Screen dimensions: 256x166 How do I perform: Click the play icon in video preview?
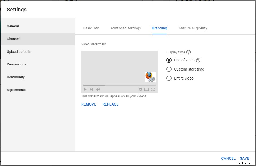(x=85, y=90)
